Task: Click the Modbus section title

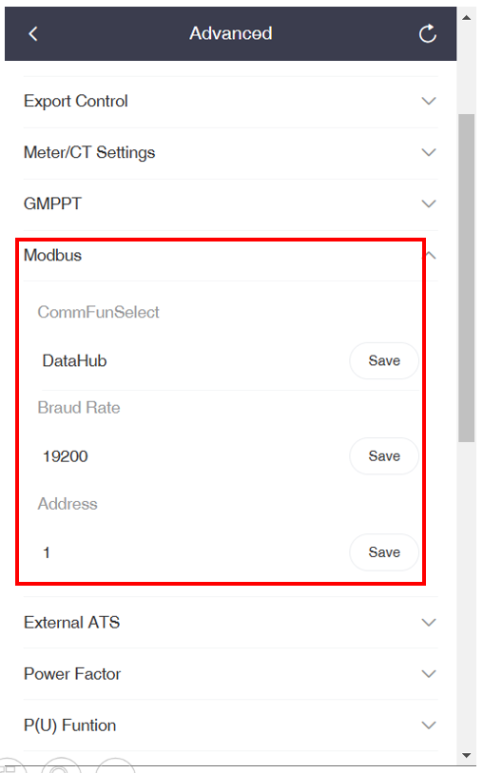Action: (x=52, y=256)
